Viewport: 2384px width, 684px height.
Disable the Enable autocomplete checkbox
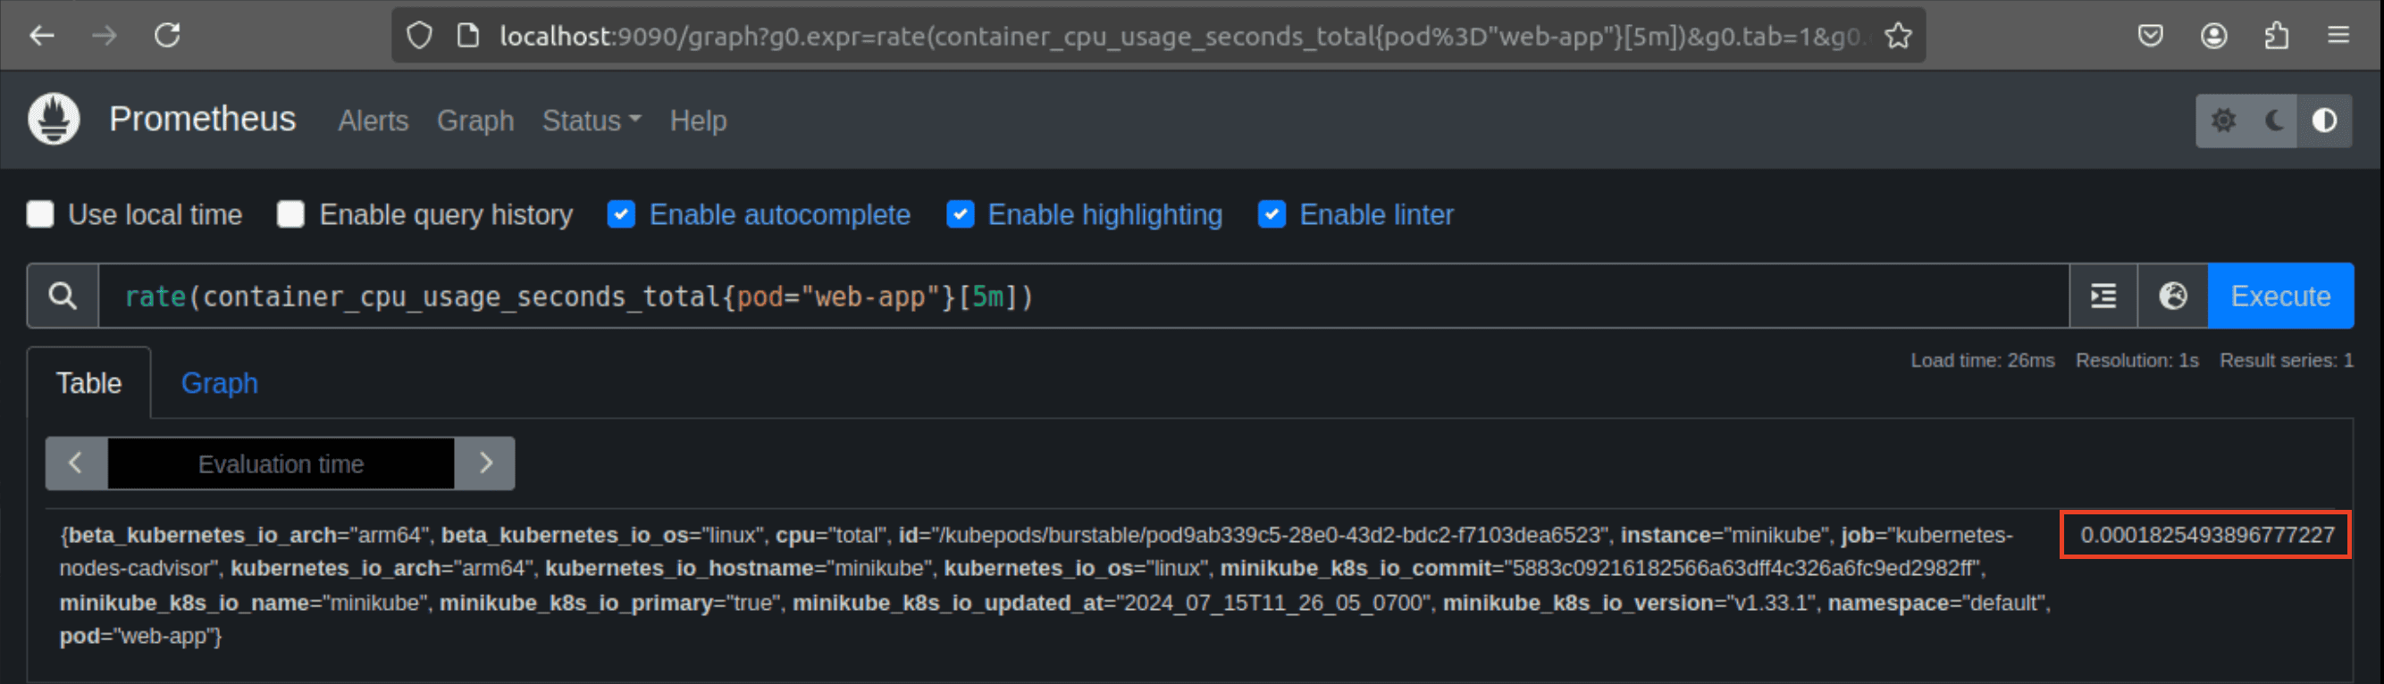(x=621, y=214)
